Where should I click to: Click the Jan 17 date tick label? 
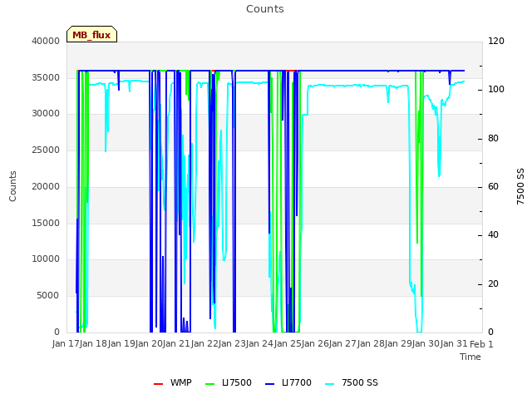pyautogui.click(x=66, y=344)
